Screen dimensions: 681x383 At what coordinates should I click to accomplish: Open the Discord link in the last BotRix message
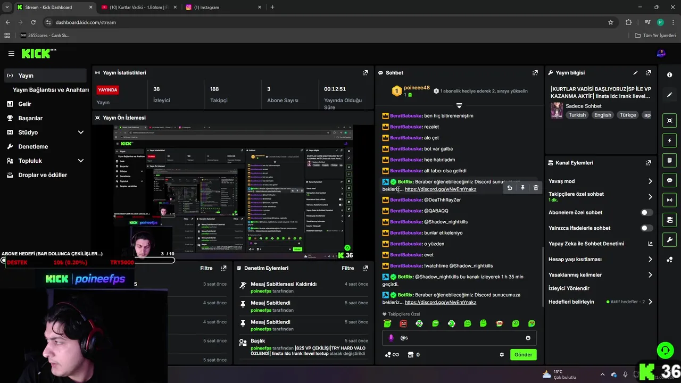(441, 302)
